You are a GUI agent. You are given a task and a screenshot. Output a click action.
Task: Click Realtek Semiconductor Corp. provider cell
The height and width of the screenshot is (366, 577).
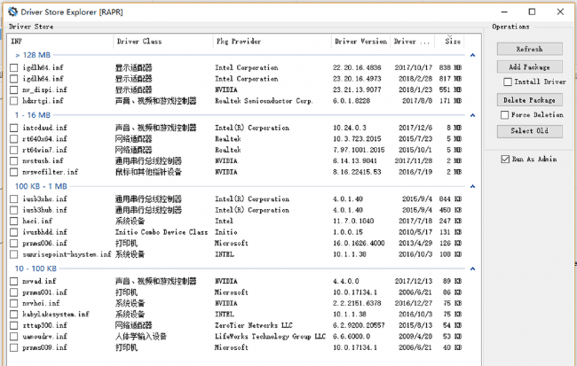(264, 101)
